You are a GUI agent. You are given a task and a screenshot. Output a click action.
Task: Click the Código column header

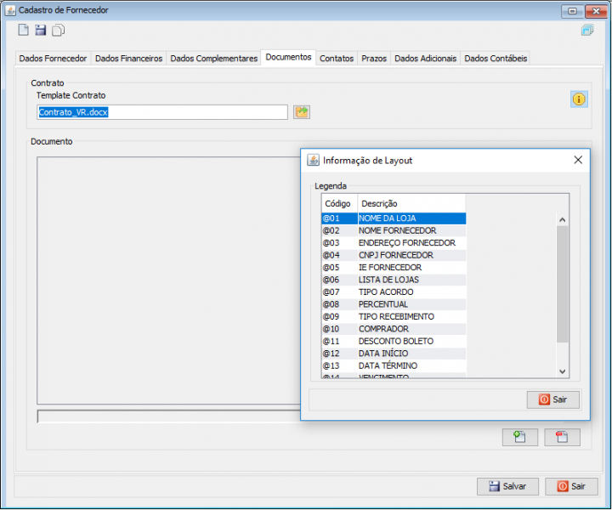click(x=338, y=203)
